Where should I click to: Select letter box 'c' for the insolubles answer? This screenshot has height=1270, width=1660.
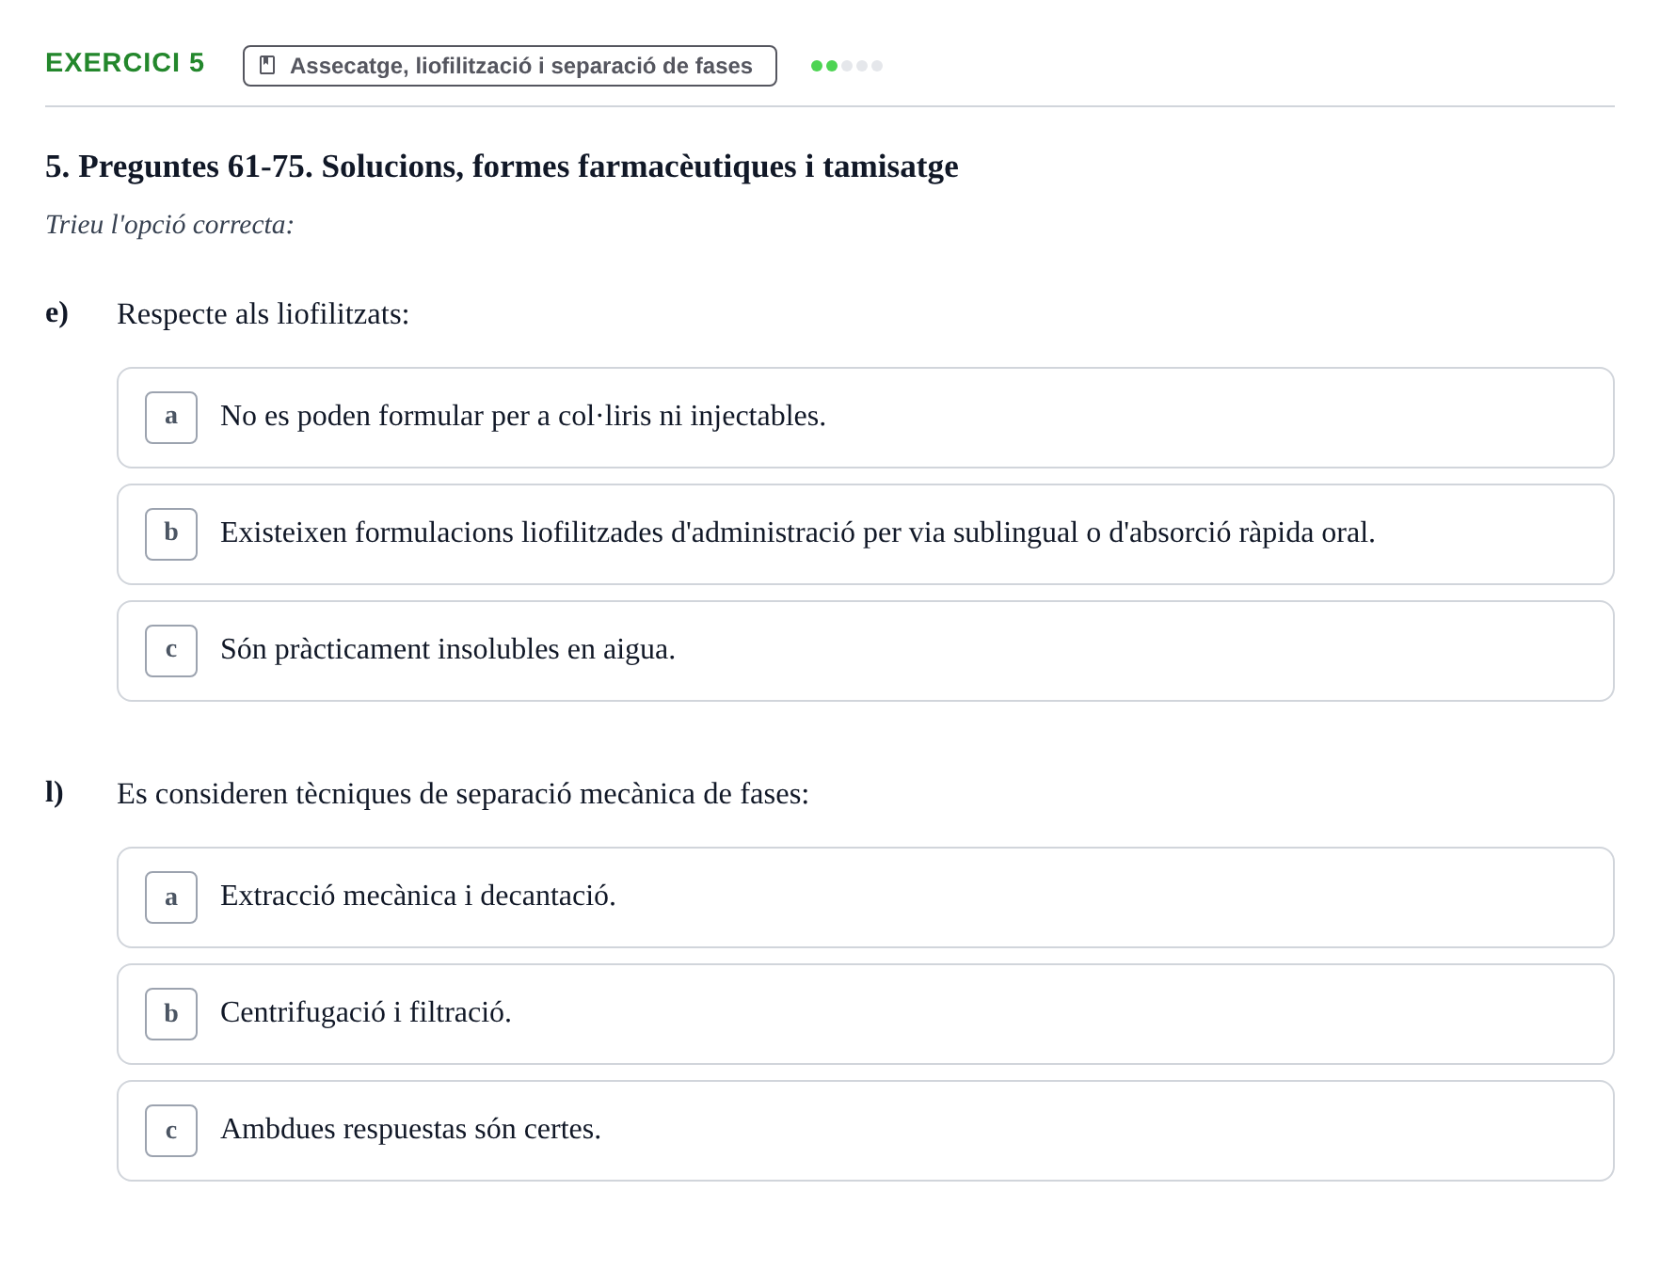pyautogui.click(x=171, y=651)
